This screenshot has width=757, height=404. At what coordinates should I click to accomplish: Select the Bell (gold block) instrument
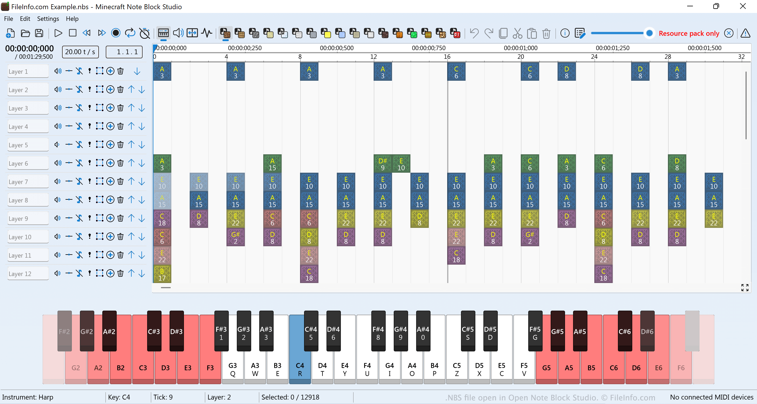click(x=326, y=33)
